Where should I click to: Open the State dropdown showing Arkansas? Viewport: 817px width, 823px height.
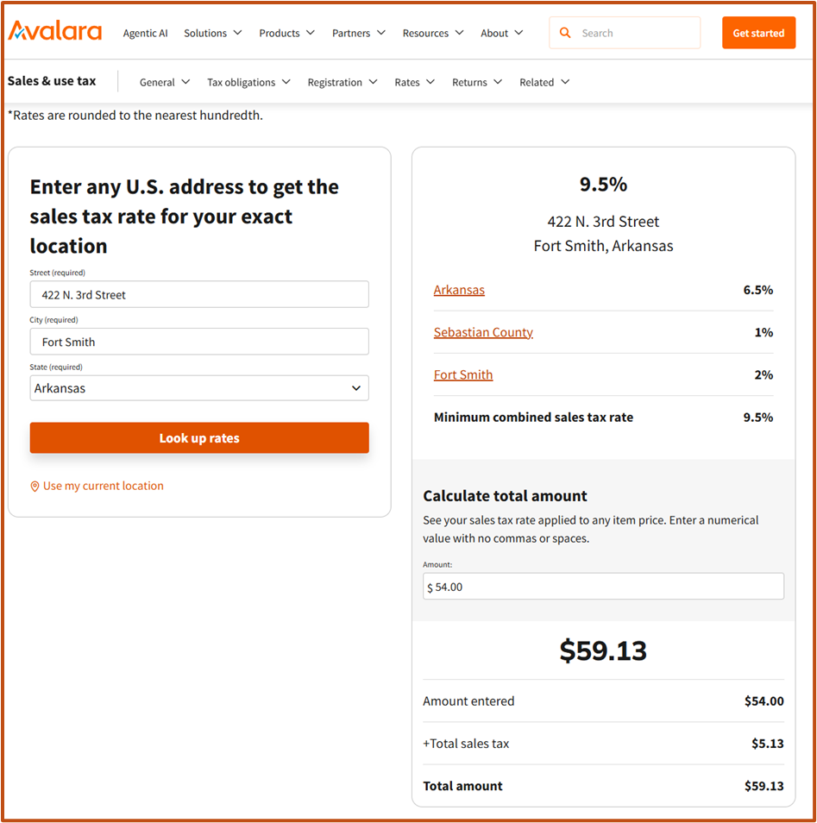(x=199, y=388)
